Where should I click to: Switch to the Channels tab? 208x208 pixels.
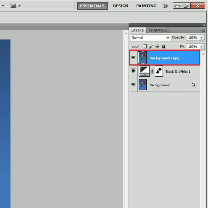(x=158, y=31)
